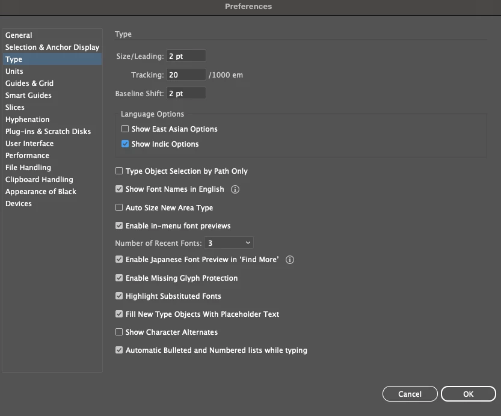The height and width of the screenshot is (416, 501).
Task: Go to Appearance of Black settings
Action: pyautogui.click(x=41, y=192)
